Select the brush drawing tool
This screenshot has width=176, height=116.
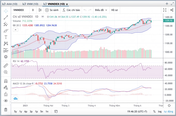pyautogui.click(x=6, y=30)
